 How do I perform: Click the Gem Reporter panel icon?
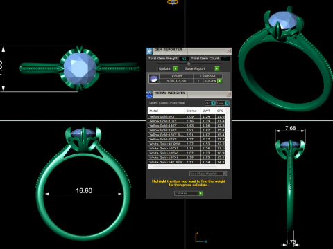pyautogui.click(x=149, y=51)
